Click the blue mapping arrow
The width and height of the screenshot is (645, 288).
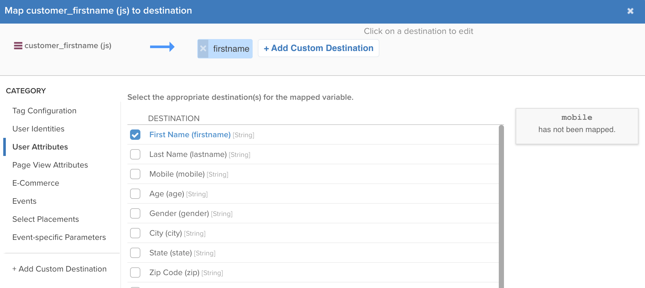pos(162,47)
